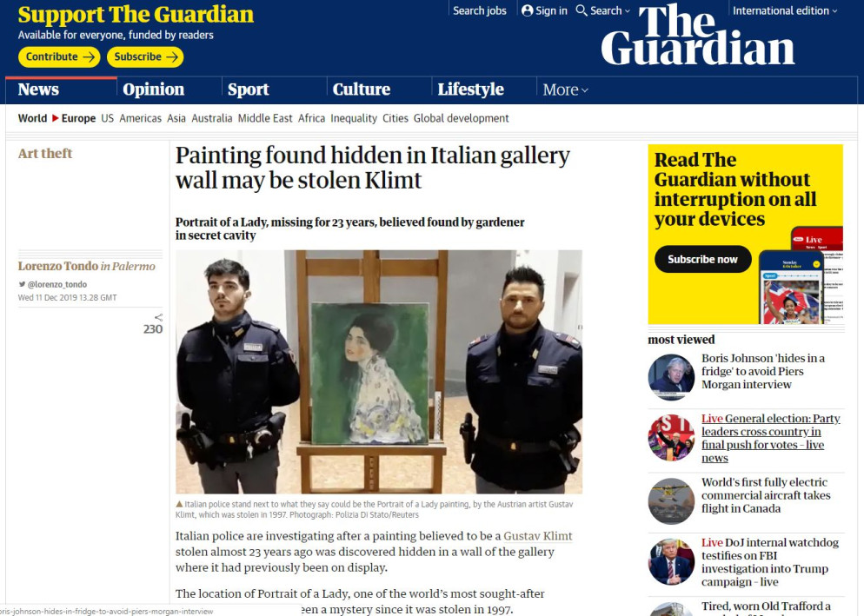Screen dimensions: 864x616
Task: Click the yellow Contribute button
Action: point(59,56)
